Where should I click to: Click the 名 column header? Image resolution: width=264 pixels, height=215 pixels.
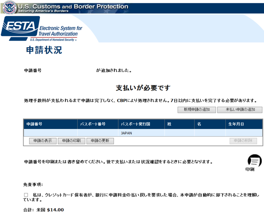tap(210, 124)
